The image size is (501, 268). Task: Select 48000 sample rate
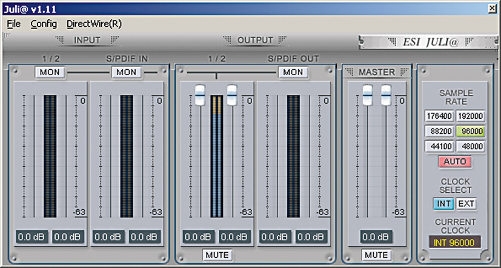(470, 147)
